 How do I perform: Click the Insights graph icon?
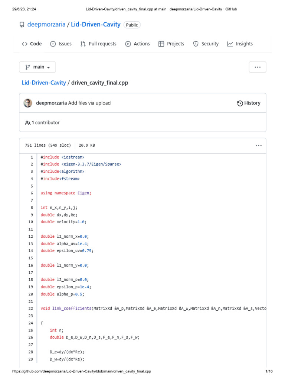(230, 44)
